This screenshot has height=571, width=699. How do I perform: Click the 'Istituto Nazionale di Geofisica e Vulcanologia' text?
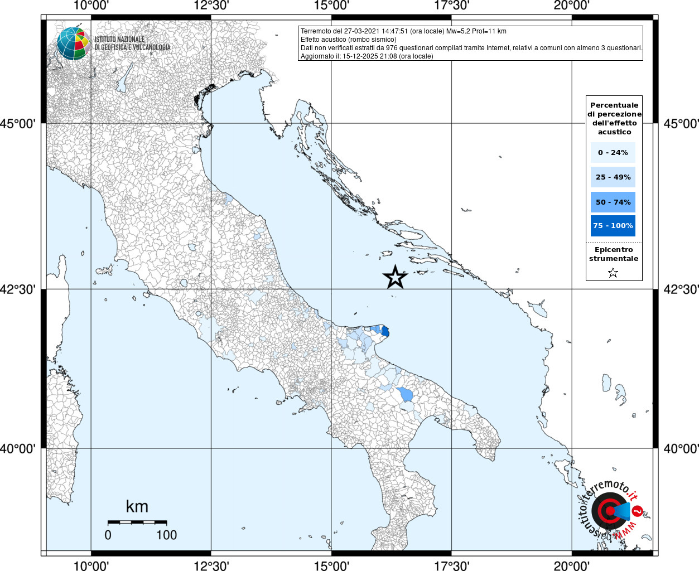132,43
